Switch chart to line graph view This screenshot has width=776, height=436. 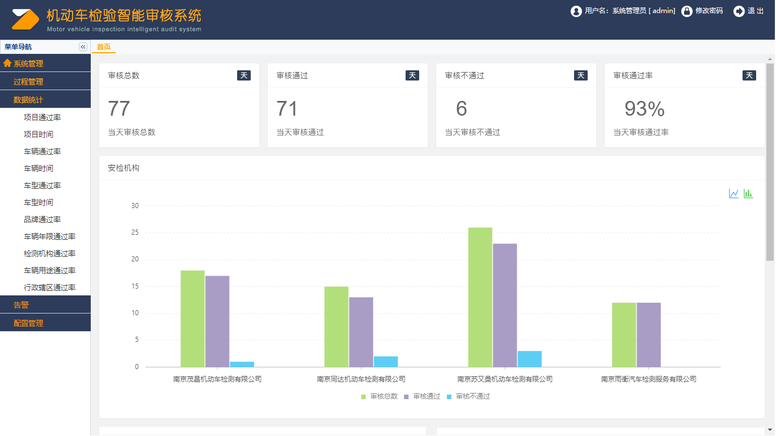tap(733, 194)
